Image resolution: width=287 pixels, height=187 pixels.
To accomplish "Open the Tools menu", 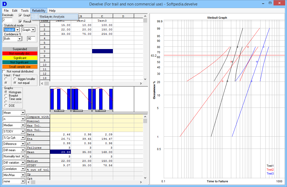I will (25, 11).
